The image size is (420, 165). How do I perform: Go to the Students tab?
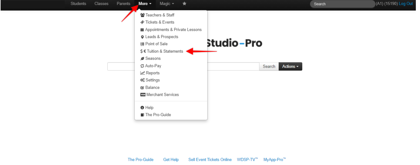pyautogui.click(x=78, y=4)
